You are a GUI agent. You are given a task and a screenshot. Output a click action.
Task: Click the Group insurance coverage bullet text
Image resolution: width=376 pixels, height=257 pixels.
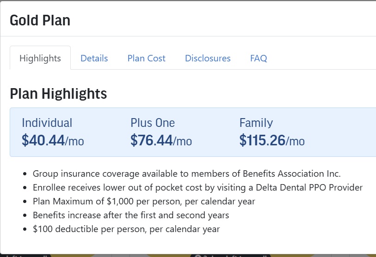[x=186, y=174]
